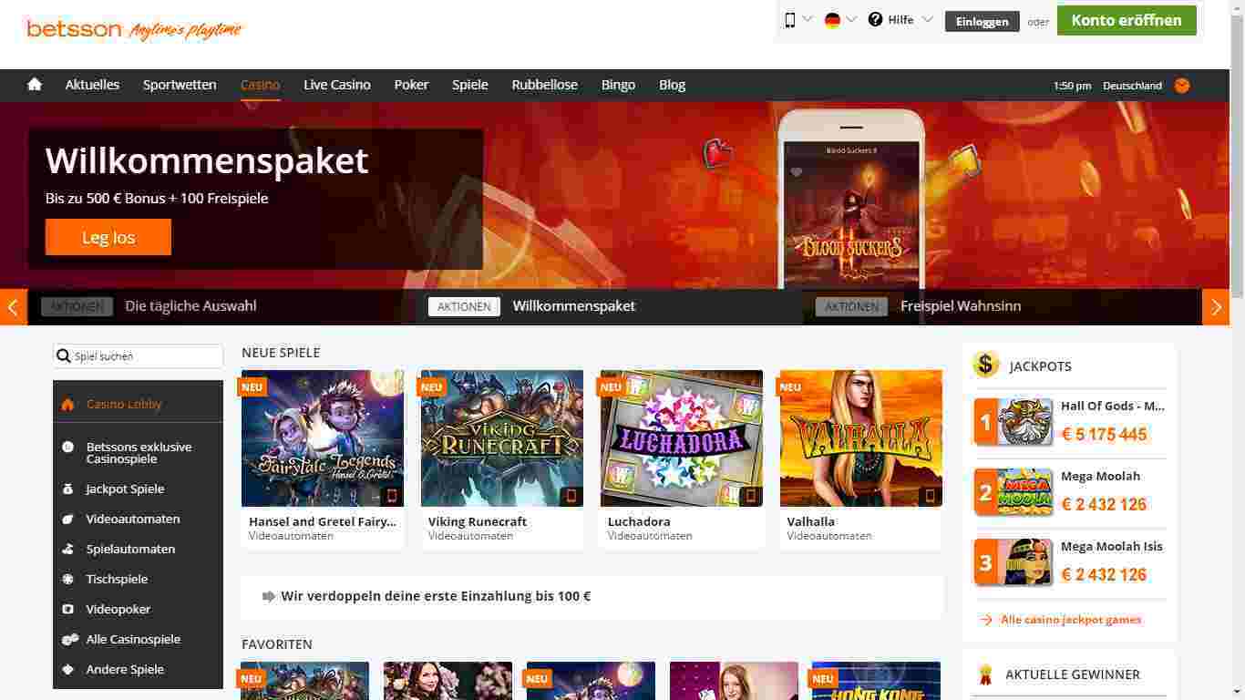Click the Videoautomaten sidebar icon
This screenshot has height=700, width=1245.
click(x=67, y=520)
